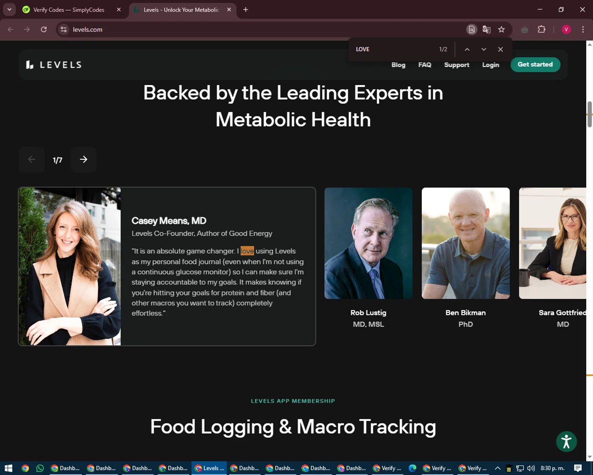
Task: Open volume control in system tray
Action: click(x=531, y=468)
